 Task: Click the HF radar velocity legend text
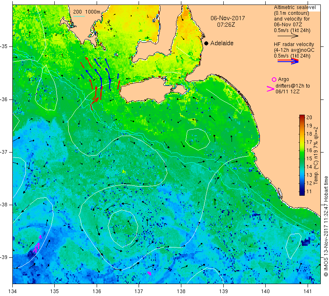(294, 44)
